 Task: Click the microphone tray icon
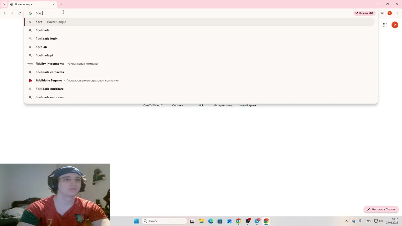pos(360,221)
